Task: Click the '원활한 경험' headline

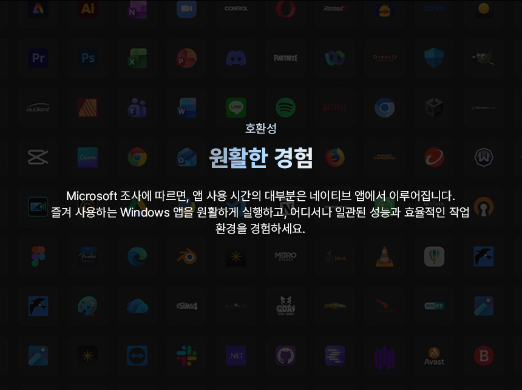Action: [260, 158]
